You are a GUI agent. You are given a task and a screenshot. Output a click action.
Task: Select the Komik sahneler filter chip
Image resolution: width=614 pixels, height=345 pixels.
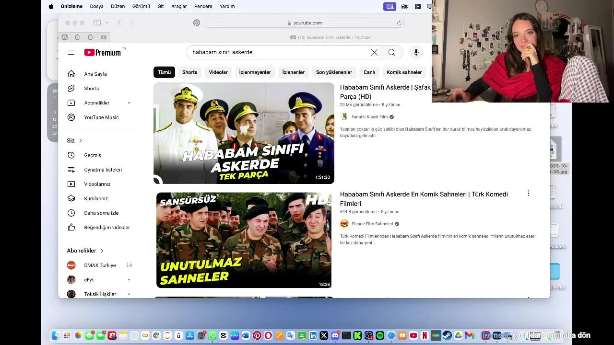[404, 72]
